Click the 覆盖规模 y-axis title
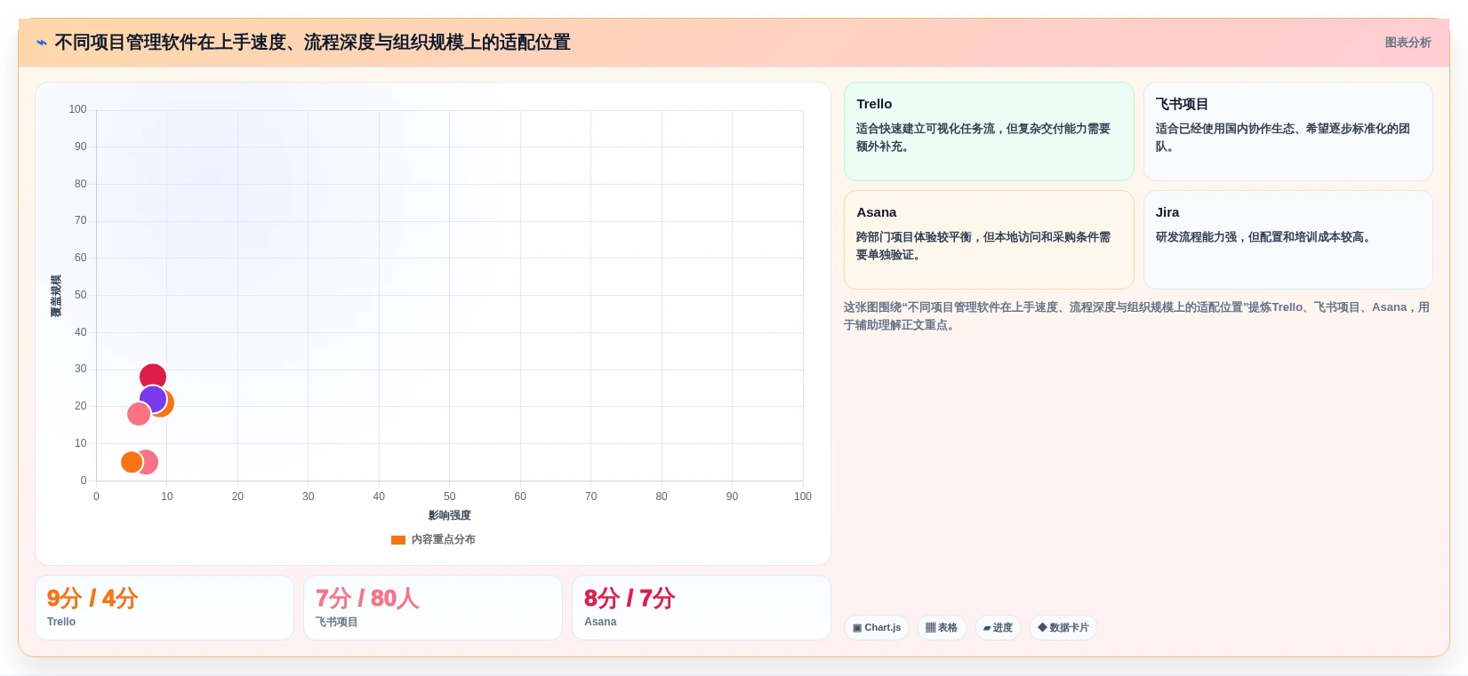 [56, 296]
